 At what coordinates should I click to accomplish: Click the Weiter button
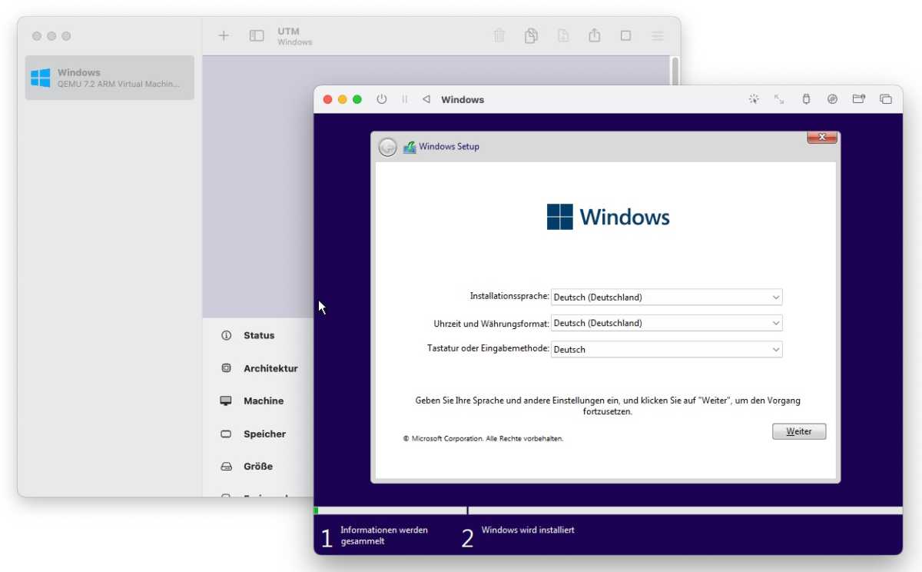(799, 431)
